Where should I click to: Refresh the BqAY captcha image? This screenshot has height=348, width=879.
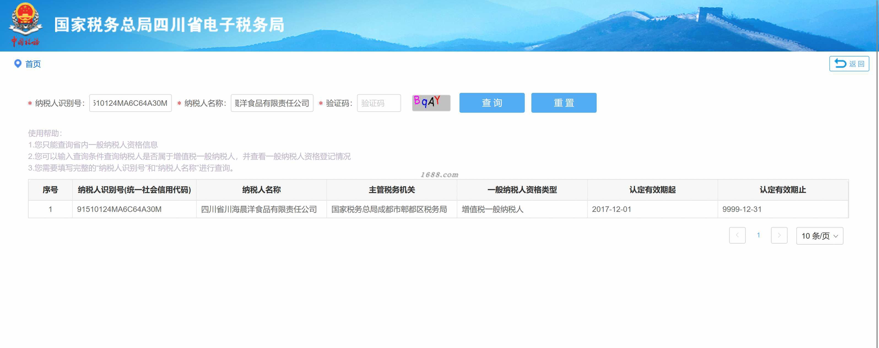(431, 103)
